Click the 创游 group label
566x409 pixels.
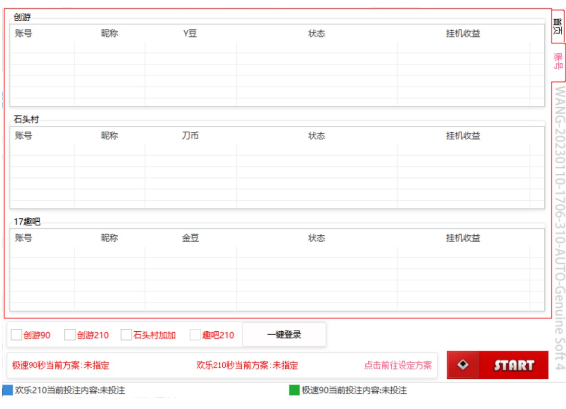tap(22, 17)
